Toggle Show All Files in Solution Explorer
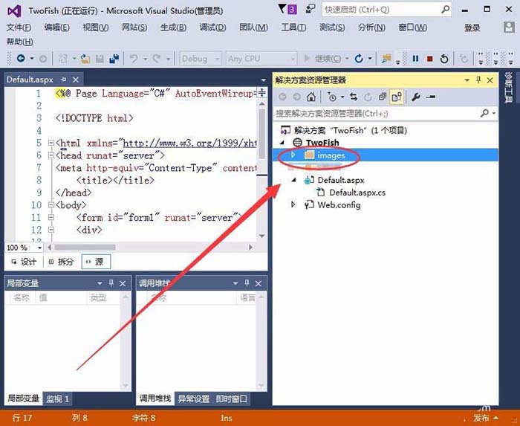 397,97
